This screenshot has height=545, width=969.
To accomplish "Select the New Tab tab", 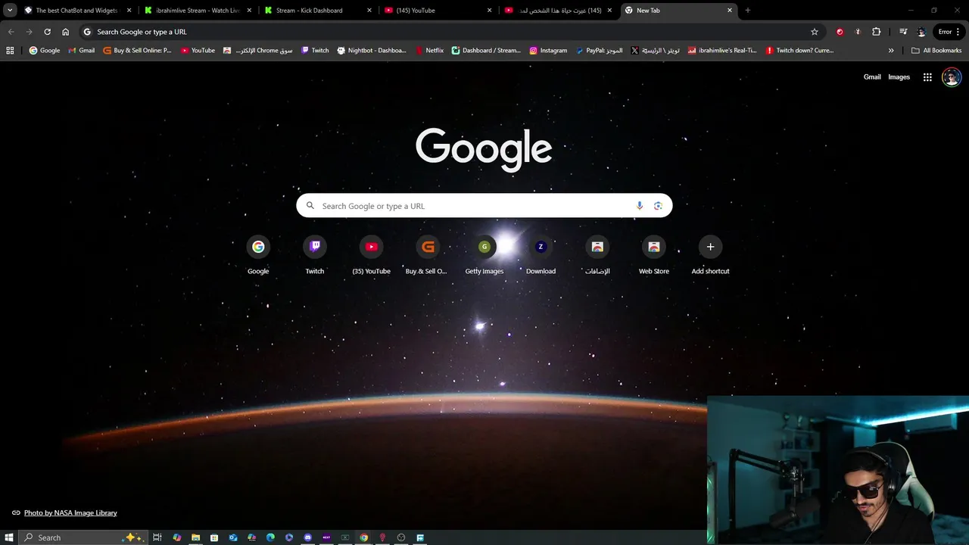I will point(679,11).
